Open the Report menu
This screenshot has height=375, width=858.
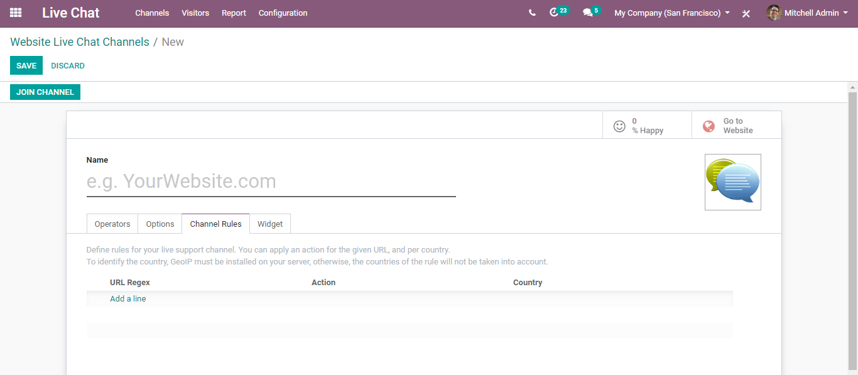point(234,13)
